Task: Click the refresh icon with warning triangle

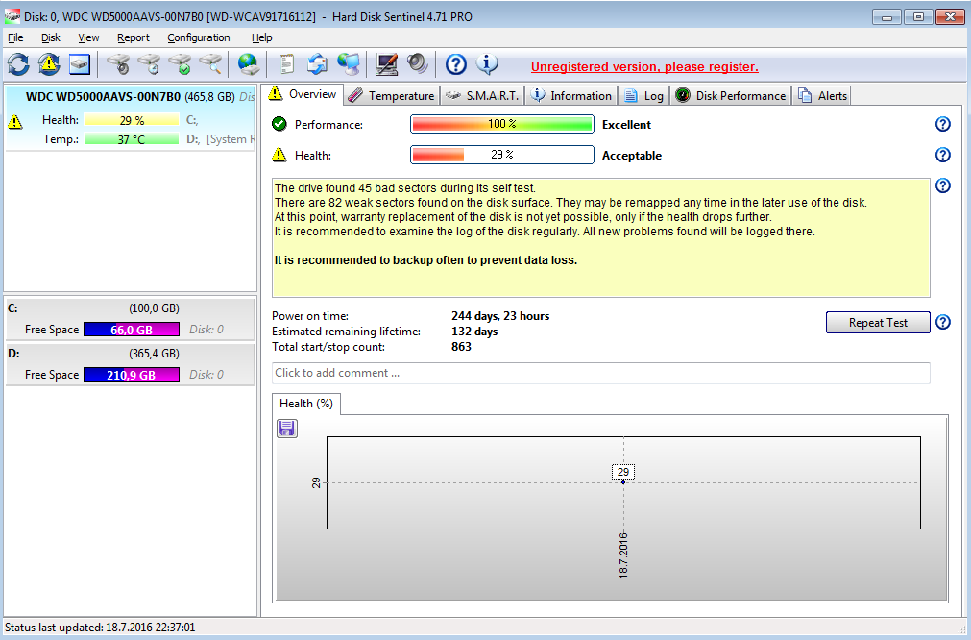Action: tap(49, 63)
